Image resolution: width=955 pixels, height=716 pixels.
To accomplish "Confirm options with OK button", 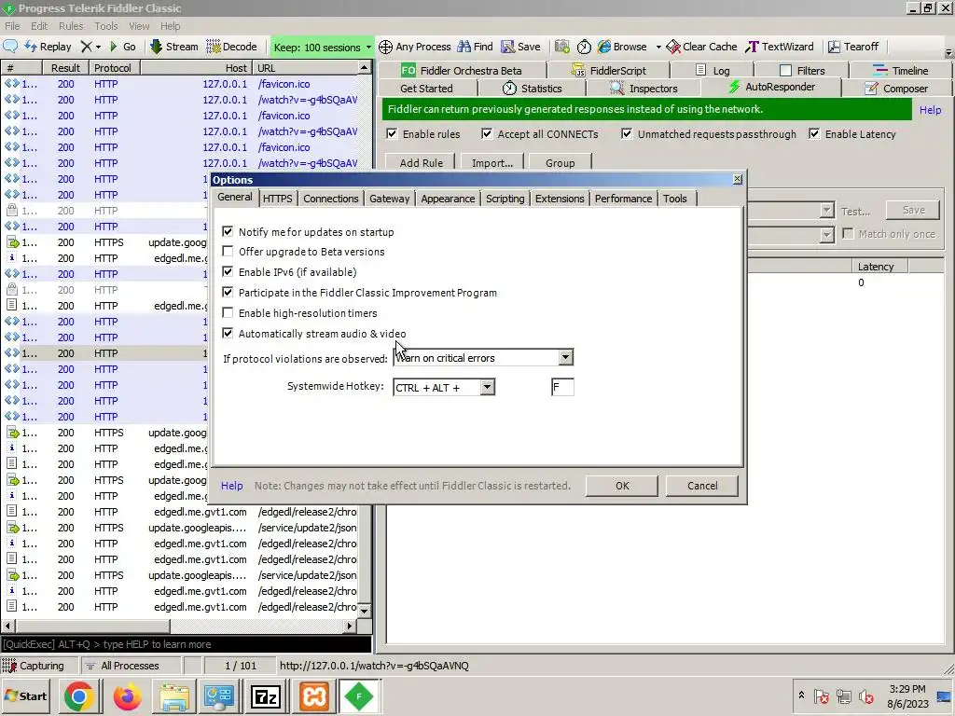I will 622,486.
